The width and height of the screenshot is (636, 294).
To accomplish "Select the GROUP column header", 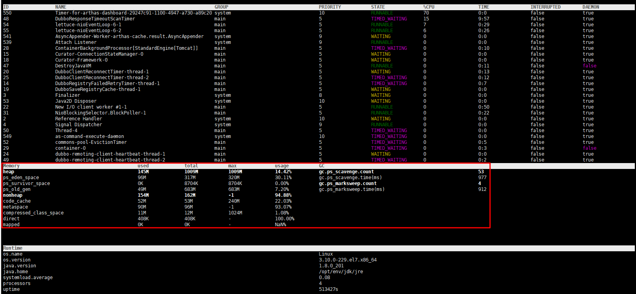I will point(221,7).
